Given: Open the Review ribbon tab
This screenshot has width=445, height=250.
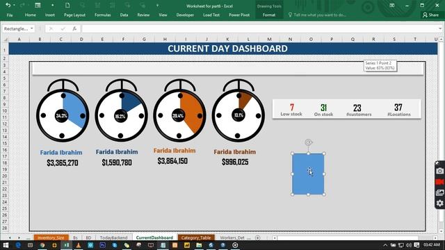Looking at the screenshot, I should point(143,15).
